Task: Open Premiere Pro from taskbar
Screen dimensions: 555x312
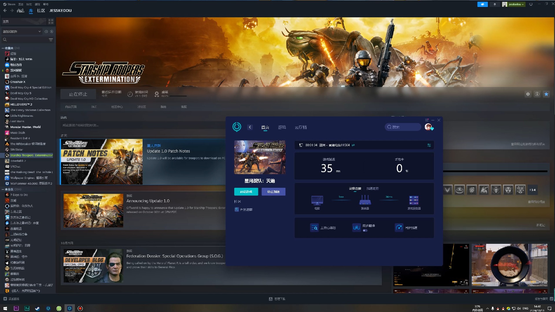Action: pos(16,308)
